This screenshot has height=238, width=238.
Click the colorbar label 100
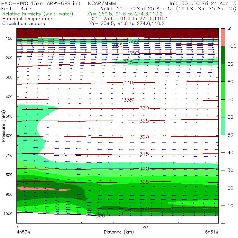pos(232,46)
